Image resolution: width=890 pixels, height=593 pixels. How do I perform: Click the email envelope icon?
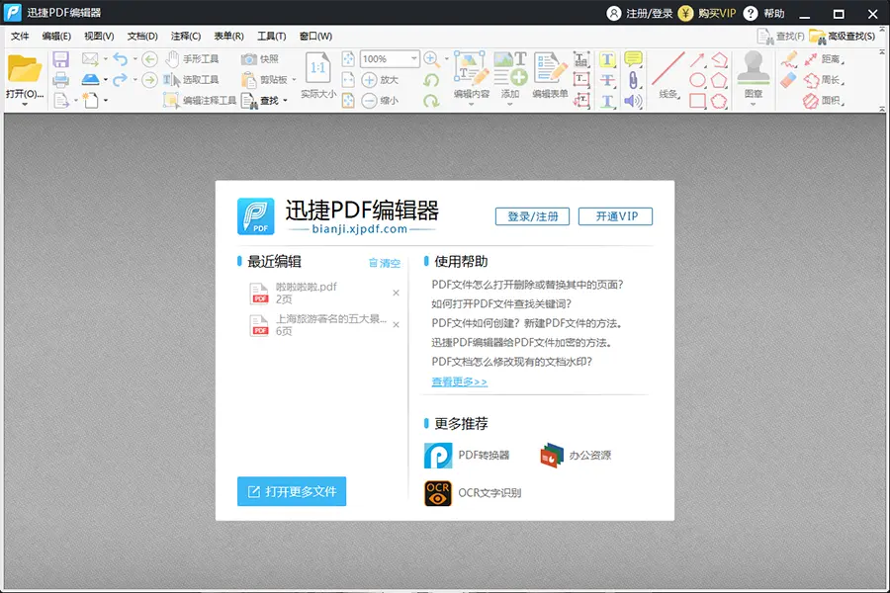[x=90, y=58]
